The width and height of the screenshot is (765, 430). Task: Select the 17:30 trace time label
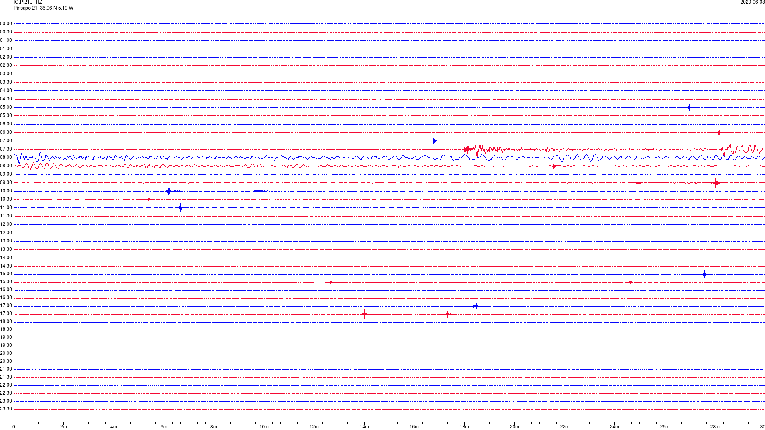(x=6, y=313)
